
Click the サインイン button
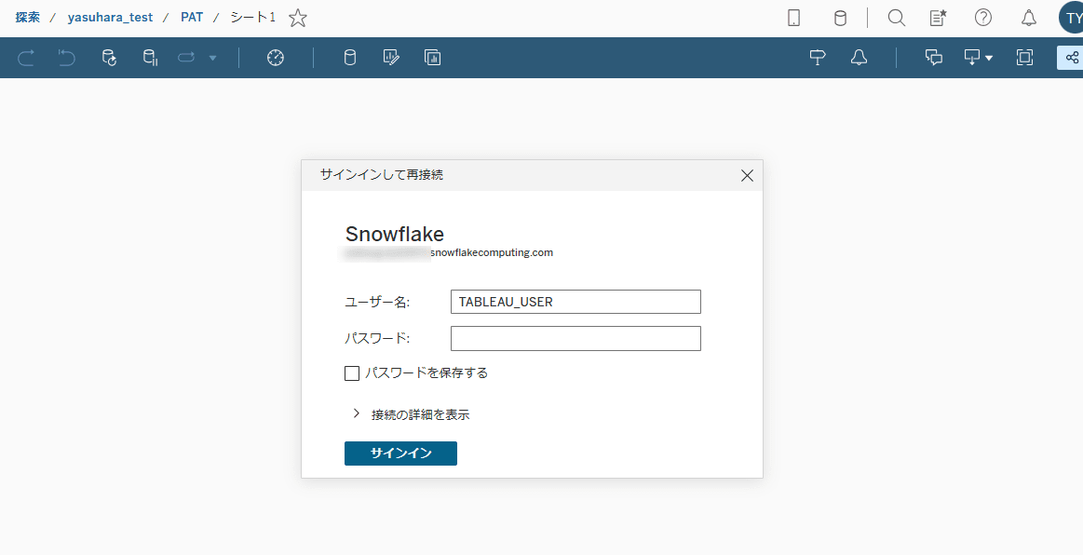[400, 453]
